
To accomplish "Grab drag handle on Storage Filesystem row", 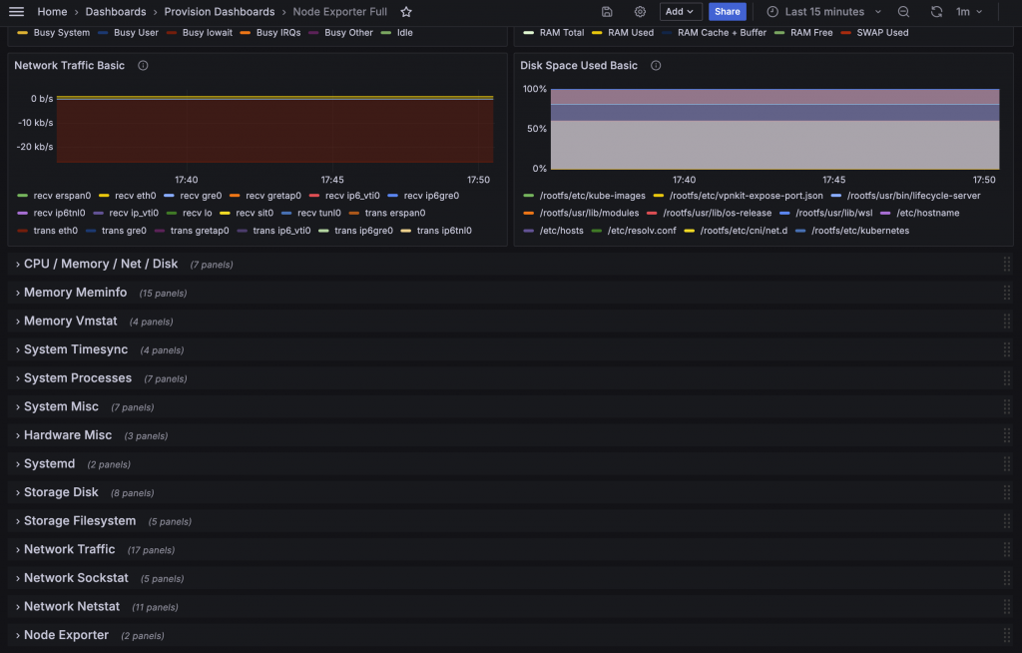I will (1007, 521).
